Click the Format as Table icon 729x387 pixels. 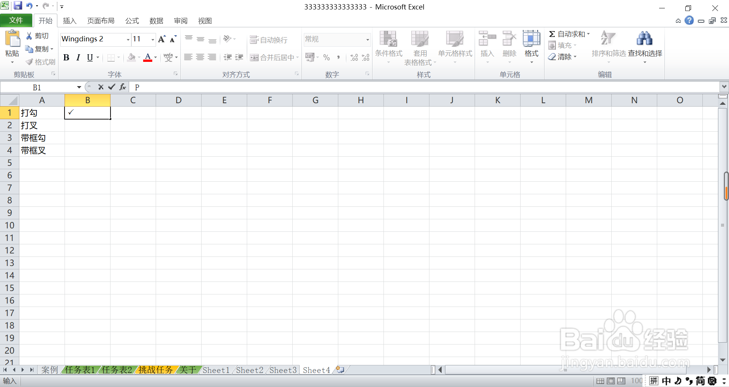point(420,39)
